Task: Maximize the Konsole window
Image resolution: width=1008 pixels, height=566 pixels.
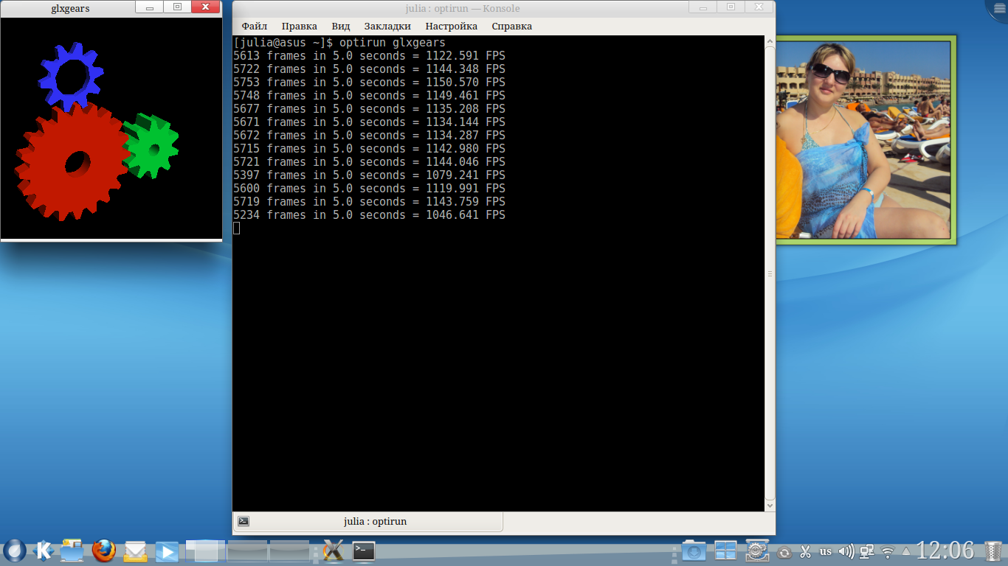Action: [731, 7]
